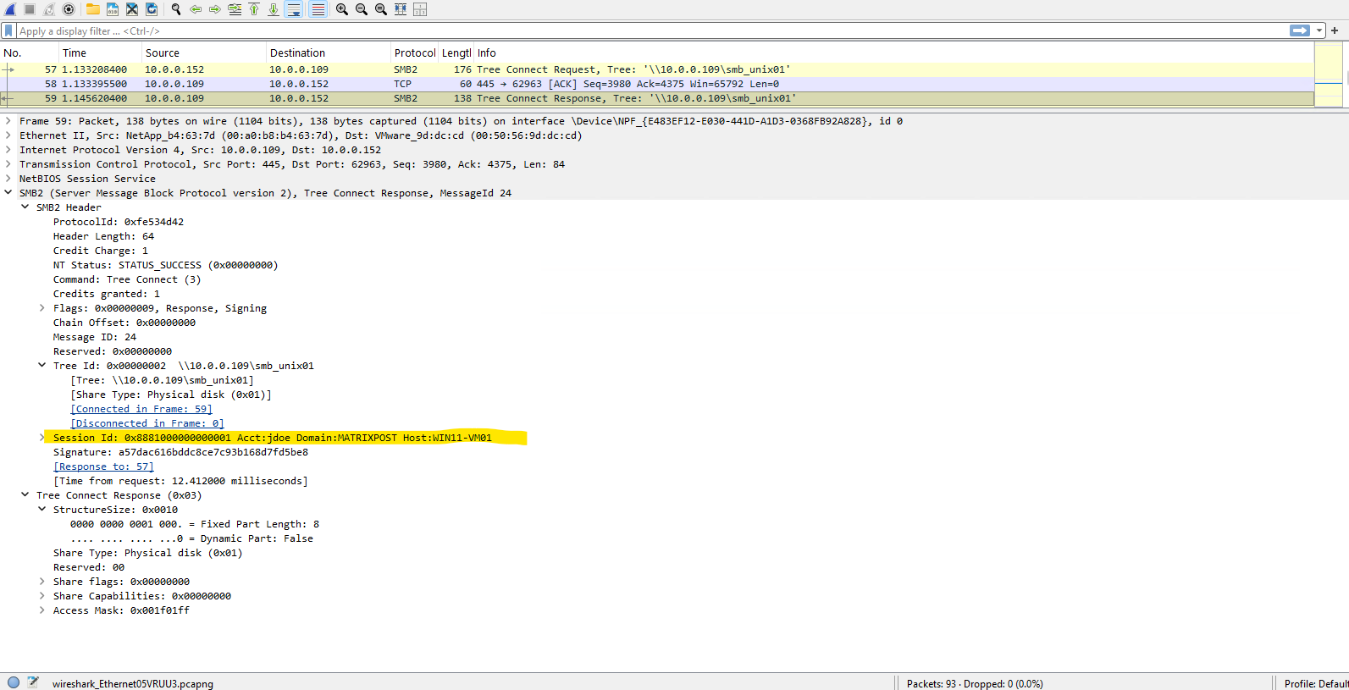Screen dimensions: 1349x690
Task: Sort by the Time column header
Action: (x=100, y=52)
